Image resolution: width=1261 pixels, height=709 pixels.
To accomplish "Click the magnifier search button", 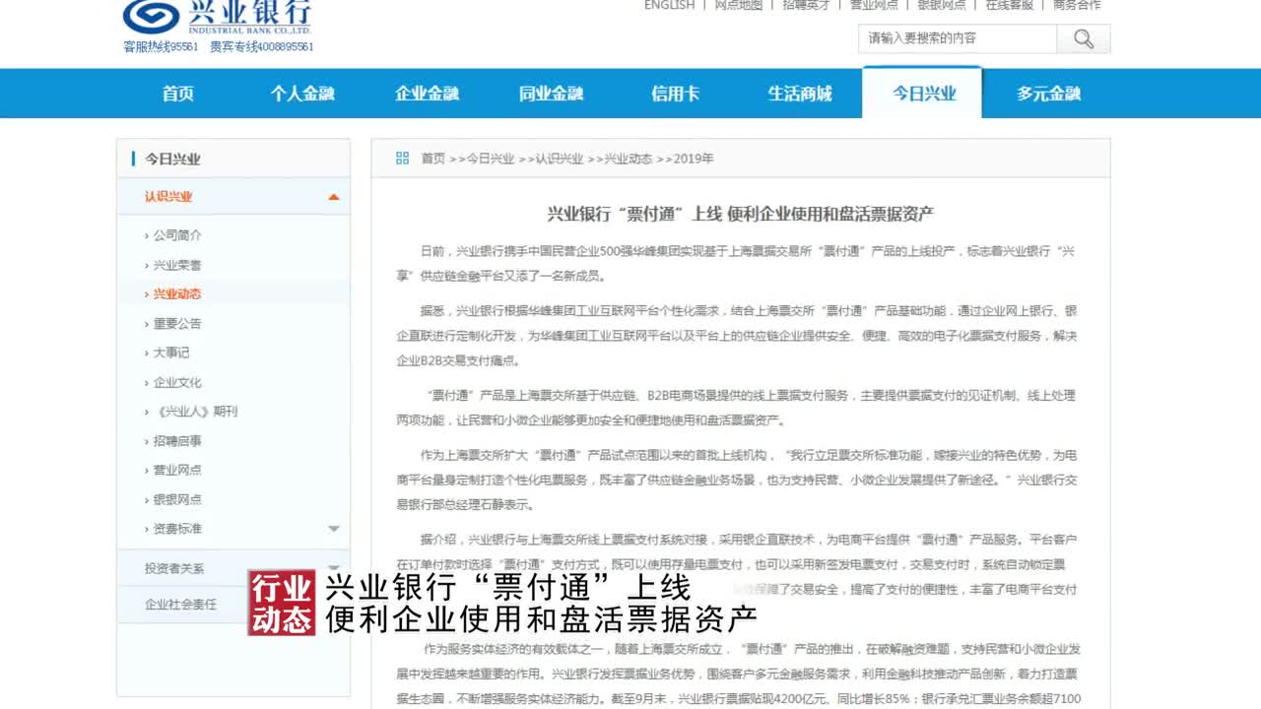I will tap(1084, 38).
